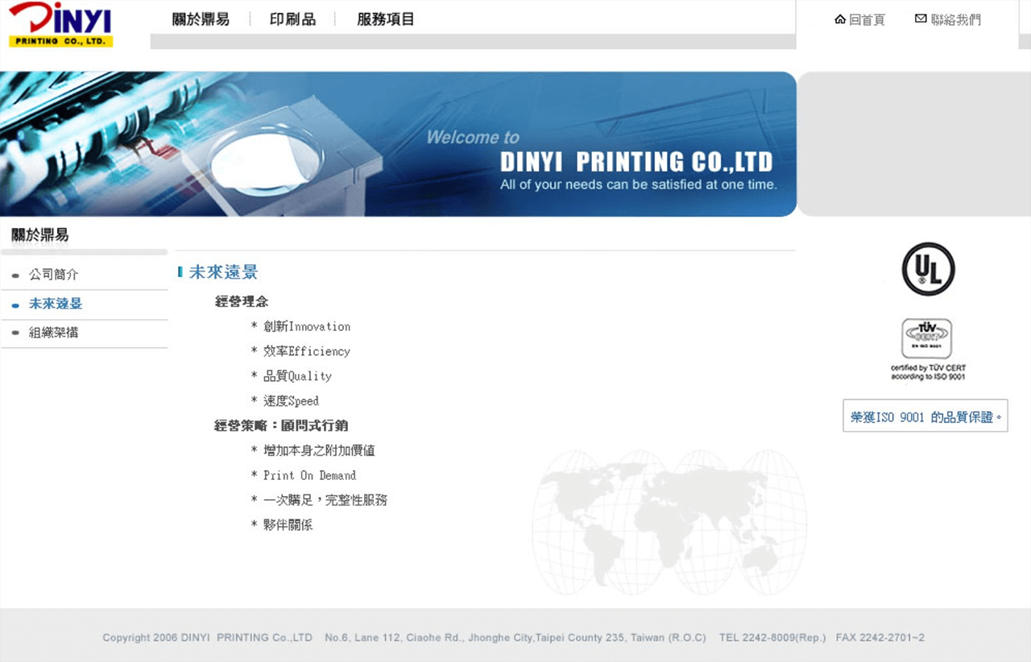
Task: Click the DINYI Printing Co. logo
Action: click(60, 25)
